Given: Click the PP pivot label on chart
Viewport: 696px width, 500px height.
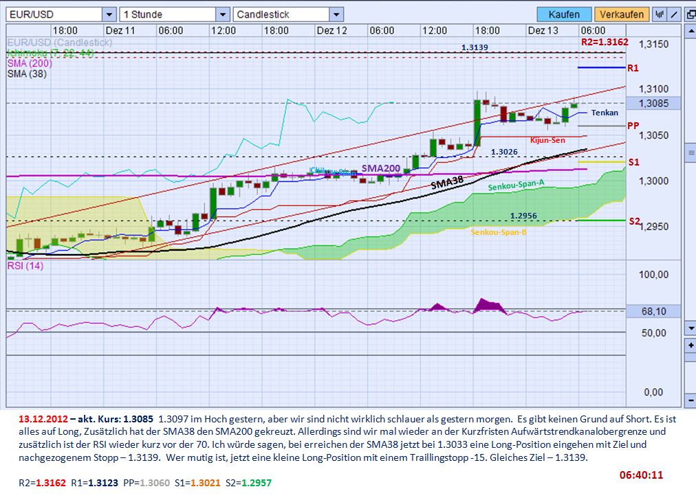Looking at the screenshot, I should (x=633, y=126).
